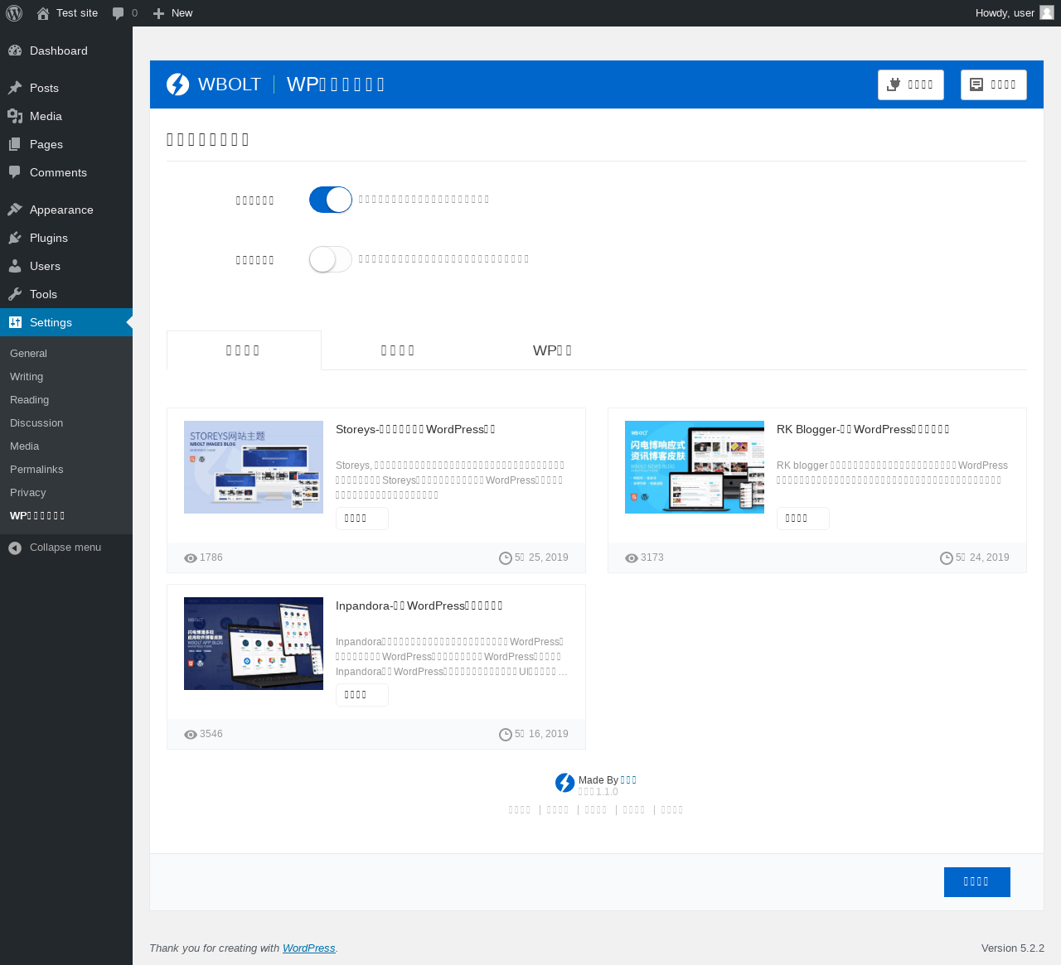The width and height of the screenshot is (1061, 965).
Task: Open Users in the sidebar
Action: pos(66,266)
